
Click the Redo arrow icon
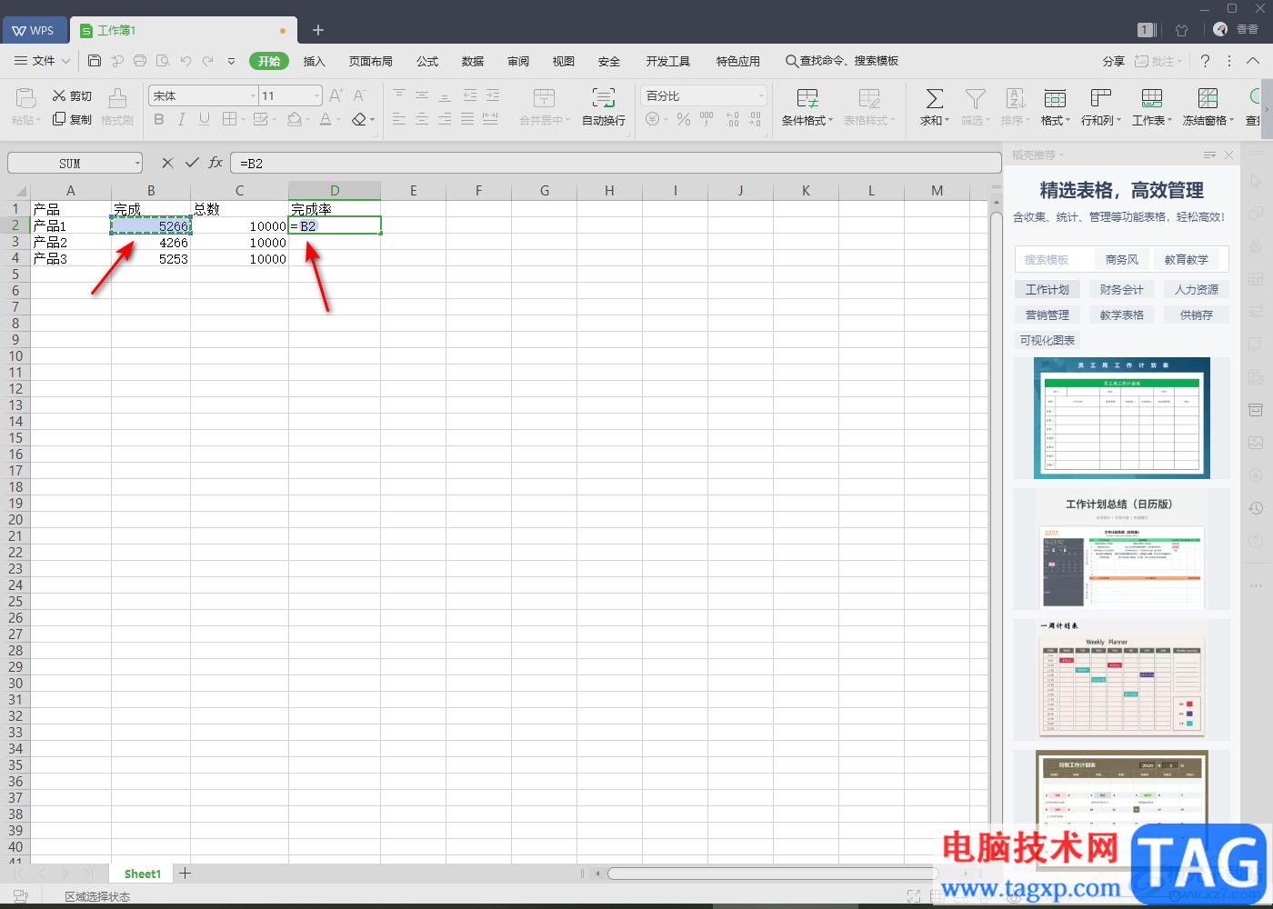(208, 61)
